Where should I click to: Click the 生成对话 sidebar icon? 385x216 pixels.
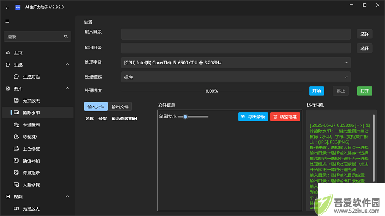16,76
